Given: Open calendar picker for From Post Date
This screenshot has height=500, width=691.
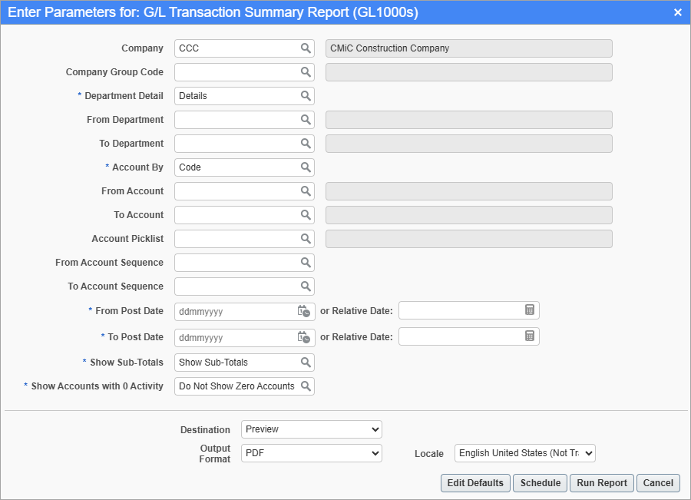Looking at the screenshot, I should click(303, 311).
